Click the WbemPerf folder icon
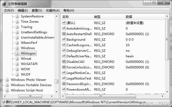172x107 pixels. click(17, 43)
